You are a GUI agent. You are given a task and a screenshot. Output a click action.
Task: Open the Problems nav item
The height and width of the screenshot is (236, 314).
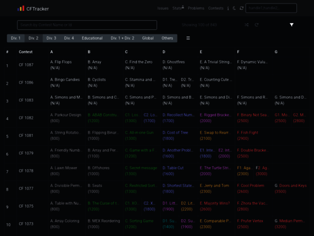click(196, 8)
